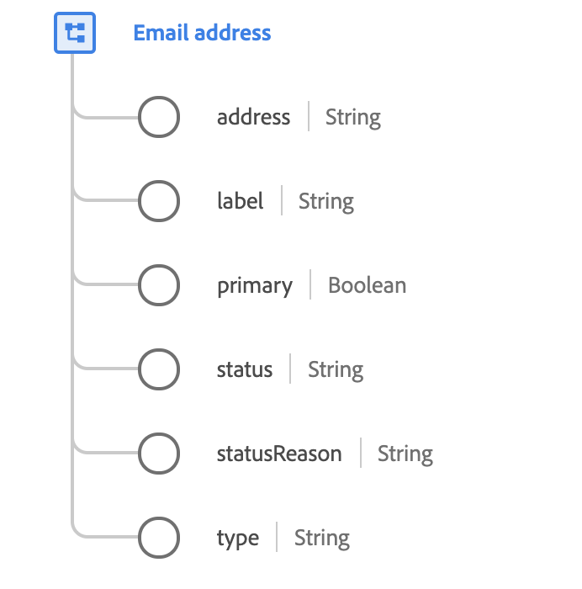Click the String data type of address
The width and height of the screenshot is (582, 589).
[353, 118]
